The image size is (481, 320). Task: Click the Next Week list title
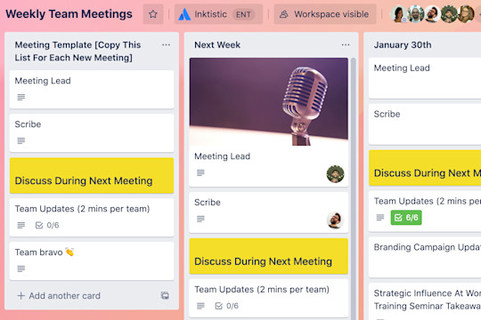(217, 45)
